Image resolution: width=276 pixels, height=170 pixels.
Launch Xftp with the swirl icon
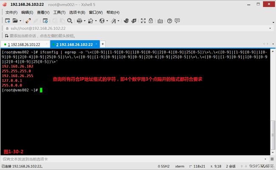click(126, 21)
